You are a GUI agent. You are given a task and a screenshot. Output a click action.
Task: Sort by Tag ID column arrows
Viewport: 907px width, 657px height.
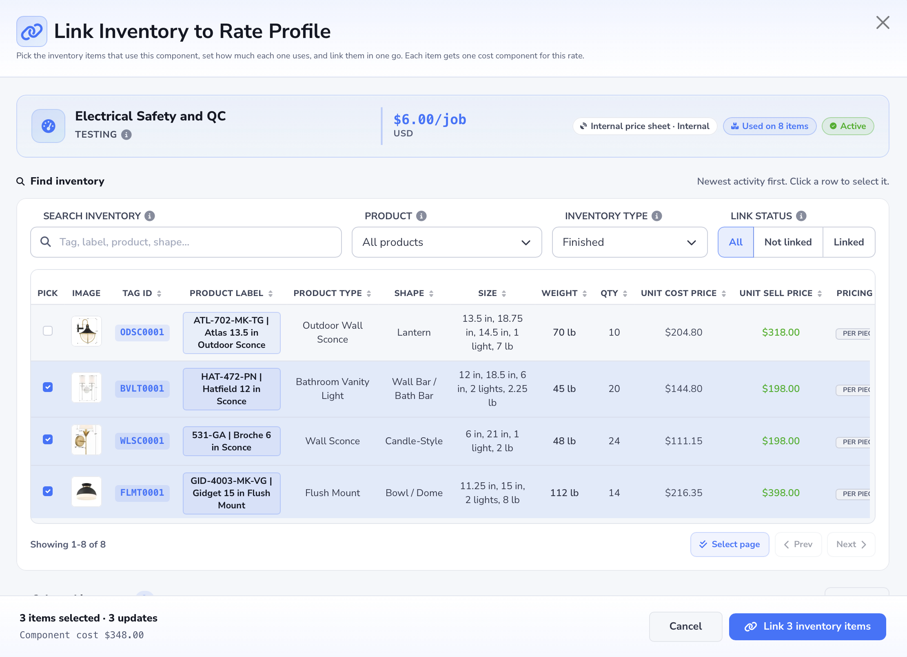tap(159, 294)
